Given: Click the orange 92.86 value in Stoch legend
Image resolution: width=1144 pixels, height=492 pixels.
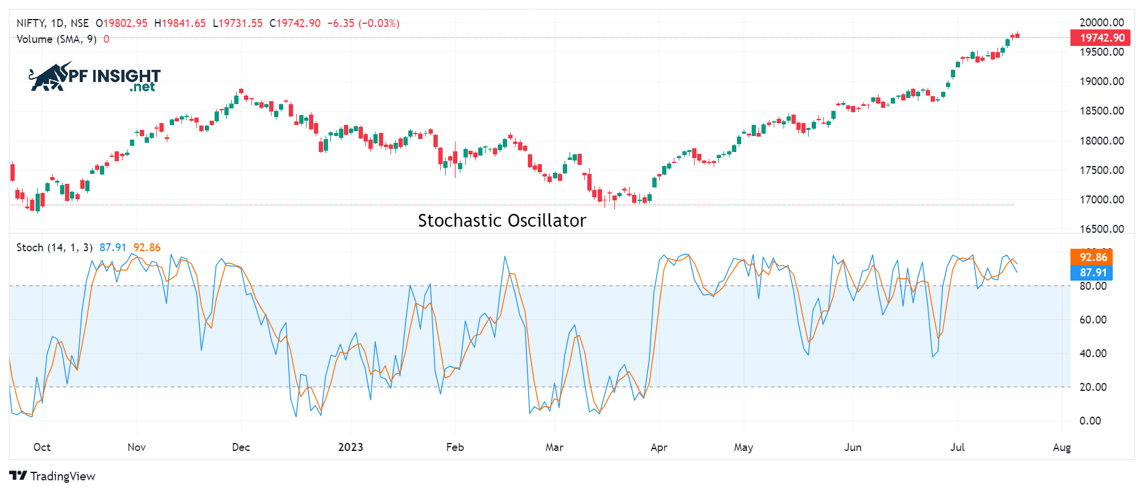Looking at the screenshot, I should (147, 248).
